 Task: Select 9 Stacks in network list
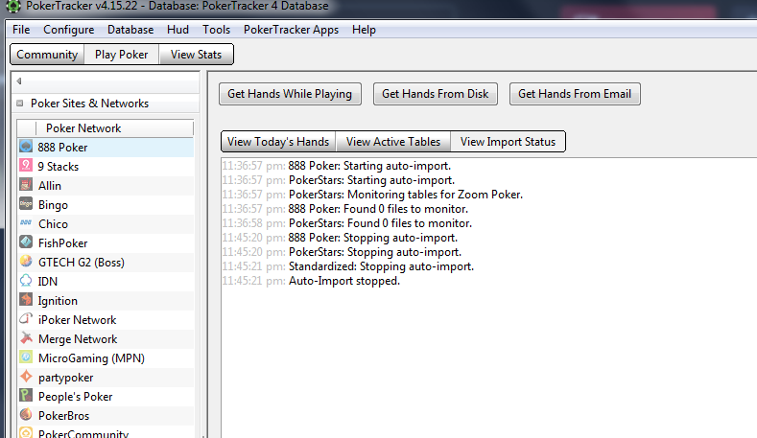click(x=106, y=167)
